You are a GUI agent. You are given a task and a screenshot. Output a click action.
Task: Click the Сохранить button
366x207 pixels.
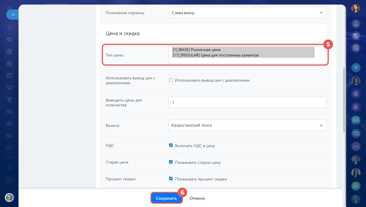coord(166,198)
